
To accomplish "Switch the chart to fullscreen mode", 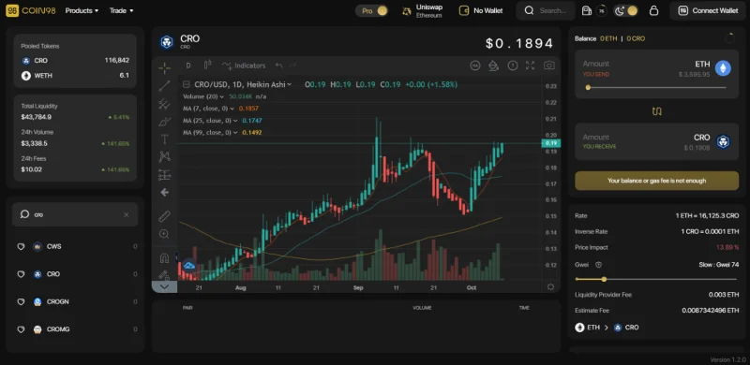I will (x=531, y=66).
